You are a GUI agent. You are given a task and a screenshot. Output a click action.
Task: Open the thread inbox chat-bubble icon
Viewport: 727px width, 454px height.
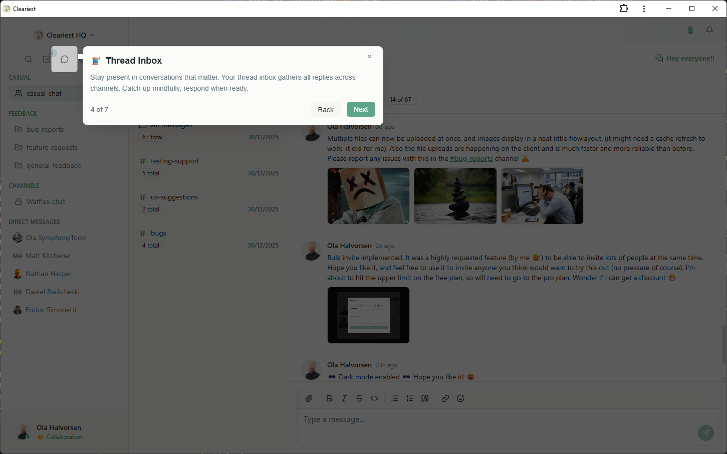point(65,59)
